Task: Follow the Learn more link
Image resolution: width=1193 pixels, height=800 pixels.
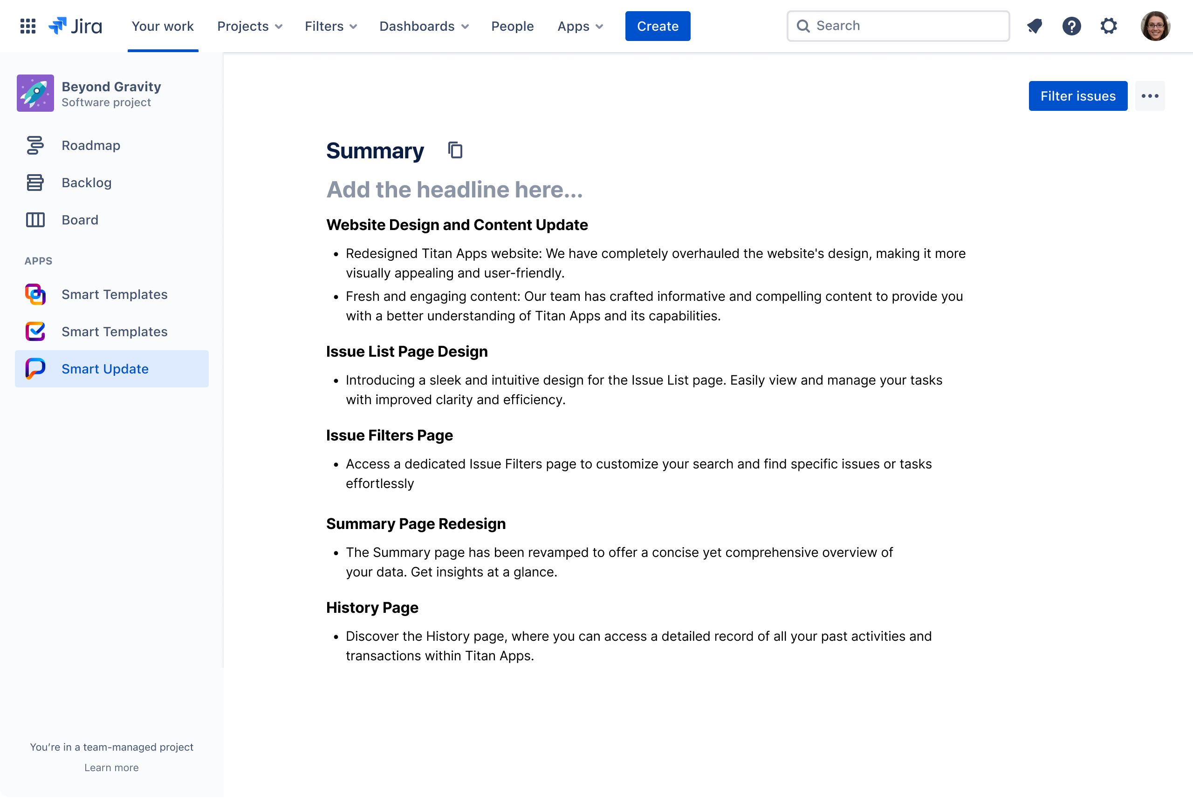Action: [x=111, y=768]
